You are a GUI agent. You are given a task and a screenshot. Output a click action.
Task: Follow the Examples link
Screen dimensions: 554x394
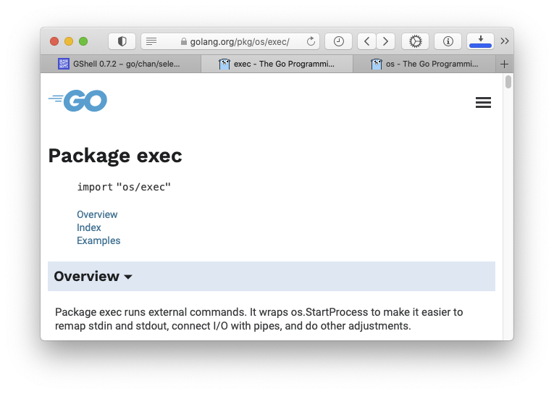98,240
